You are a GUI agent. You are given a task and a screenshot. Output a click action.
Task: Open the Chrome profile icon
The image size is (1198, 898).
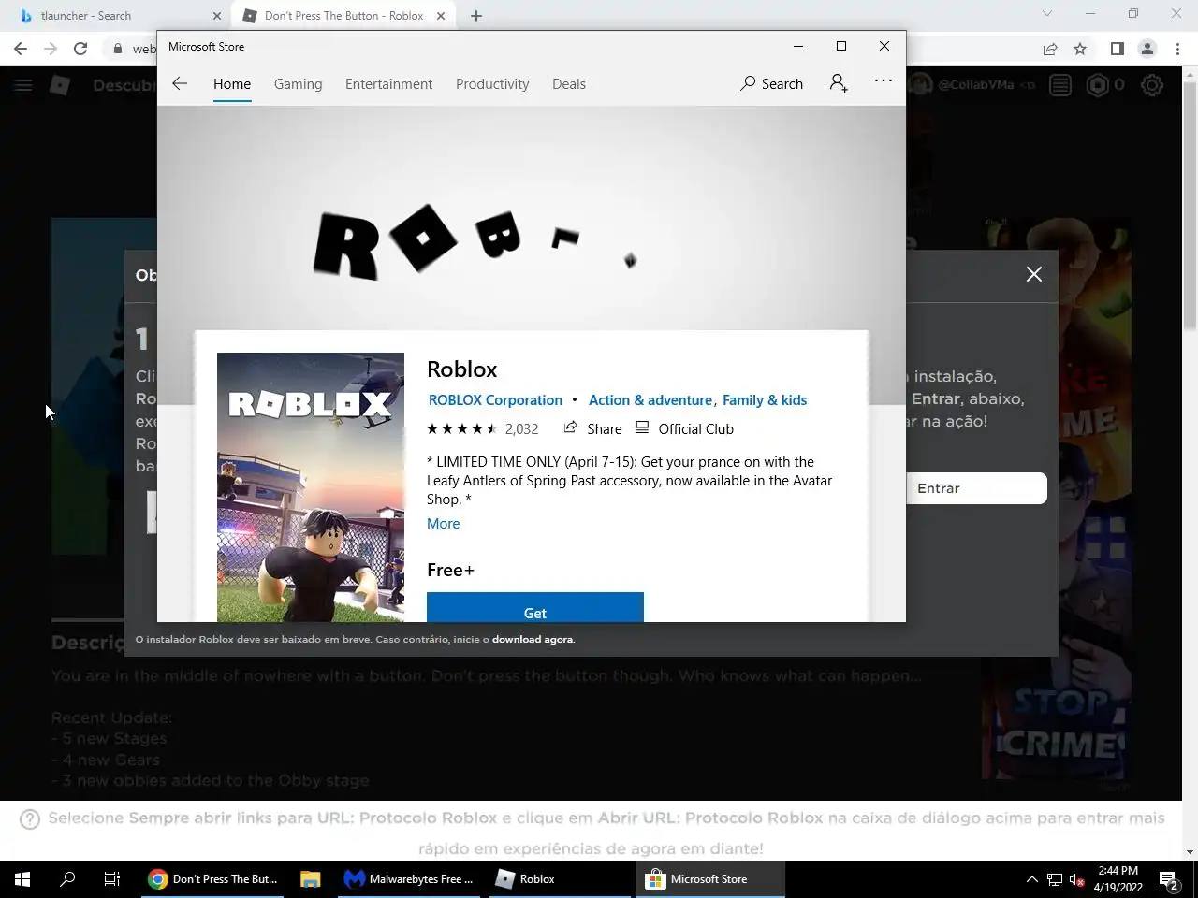point(1147,49)
